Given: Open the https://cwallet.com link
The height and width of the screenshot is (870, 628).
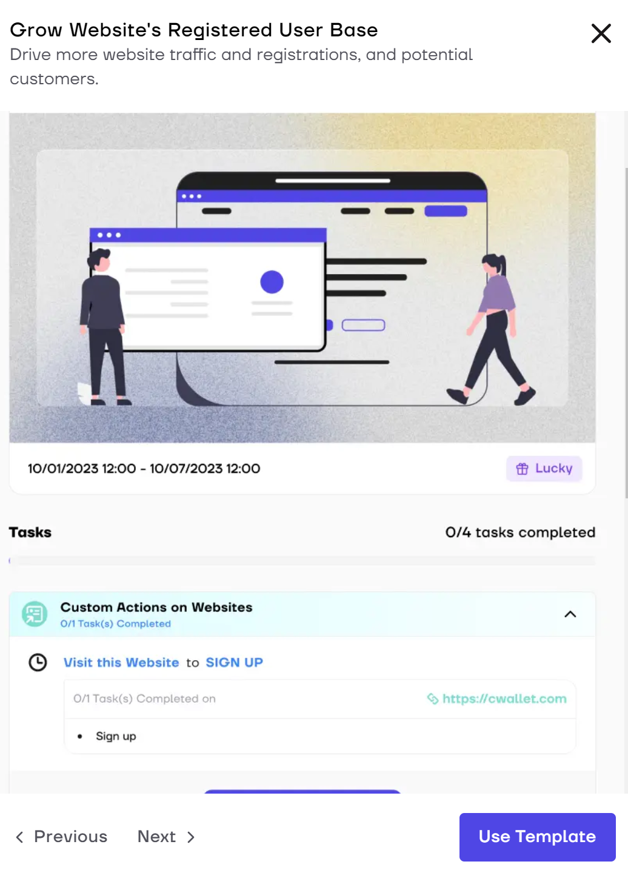Looking at the screenshot, I should coord(504,698).
